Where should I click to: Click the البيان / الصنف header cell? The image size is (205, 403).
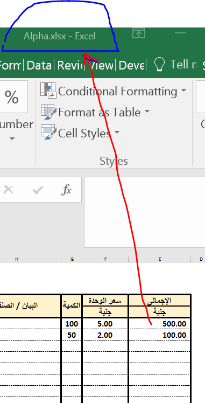coord(30,306)
